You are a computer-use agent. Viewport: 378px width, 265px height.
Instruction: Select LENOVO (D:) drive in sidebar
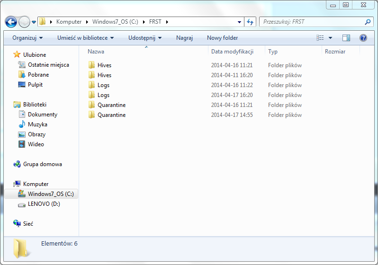(x=44, y=204)
